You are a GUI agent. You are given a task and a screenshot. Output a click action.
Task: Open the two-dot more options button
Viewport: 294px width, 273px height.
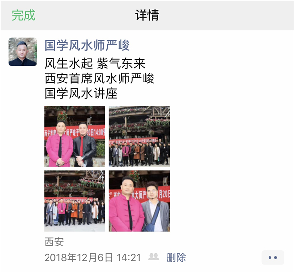pyautogui.click(x=273, y=258)
